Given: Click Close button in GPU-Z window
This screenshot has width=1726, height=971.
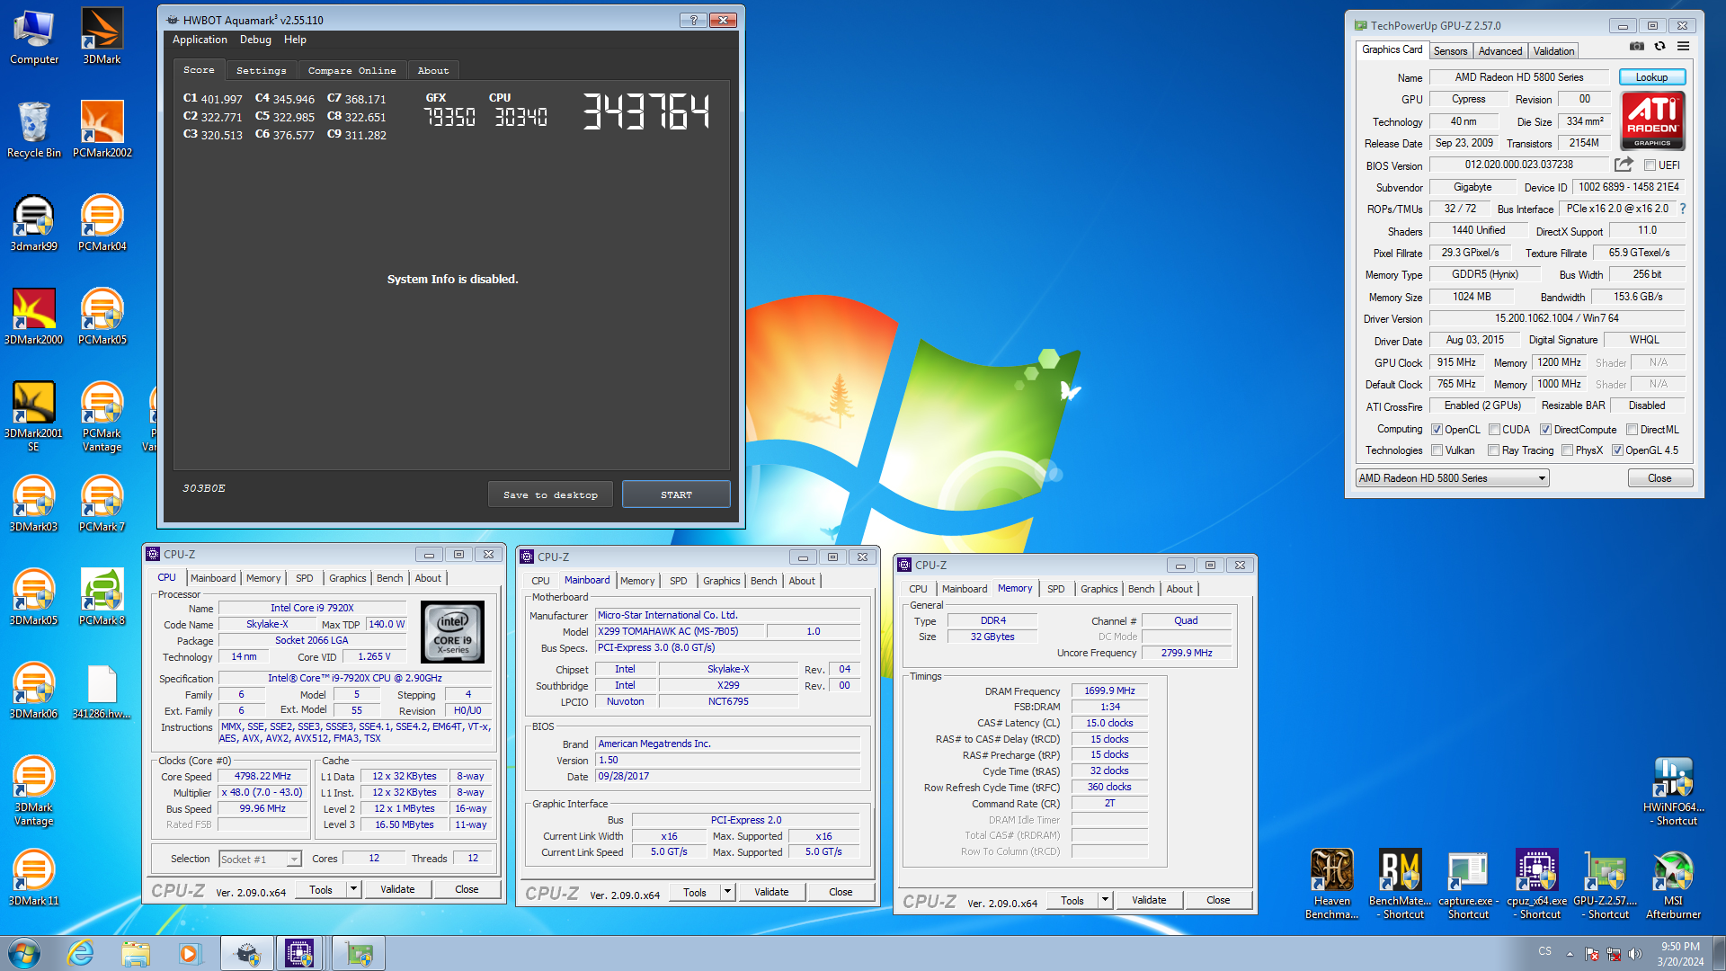Looking at the screenshot, I should (x=1659, y=478).
